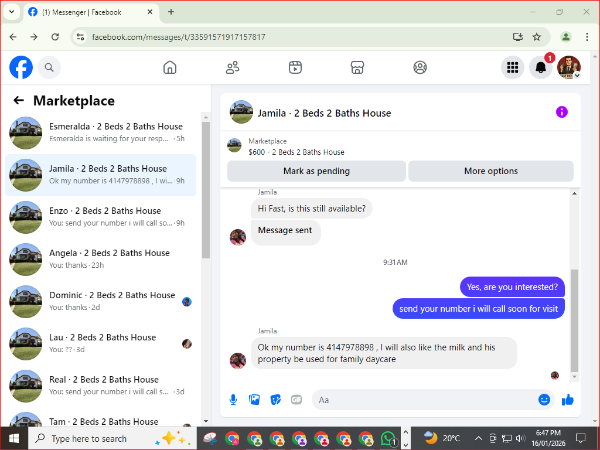Open the Esmeralda conversation
Screen dimensions: 600x450
[x=101, y=133]
